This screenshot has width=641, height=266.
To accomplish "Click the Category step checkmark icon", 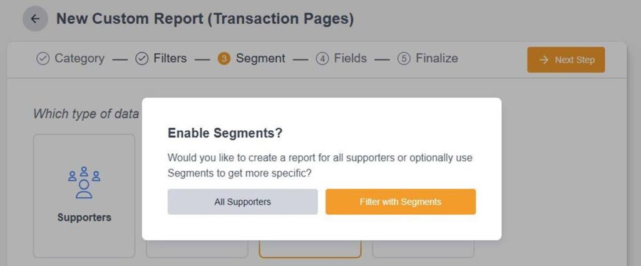I will tap(43, 59).
